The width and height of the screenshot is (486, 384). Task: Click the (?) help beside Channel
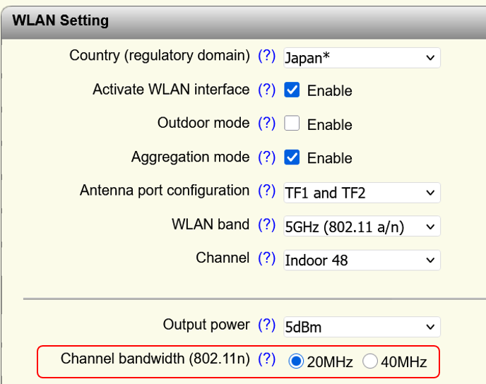(266, 259)
